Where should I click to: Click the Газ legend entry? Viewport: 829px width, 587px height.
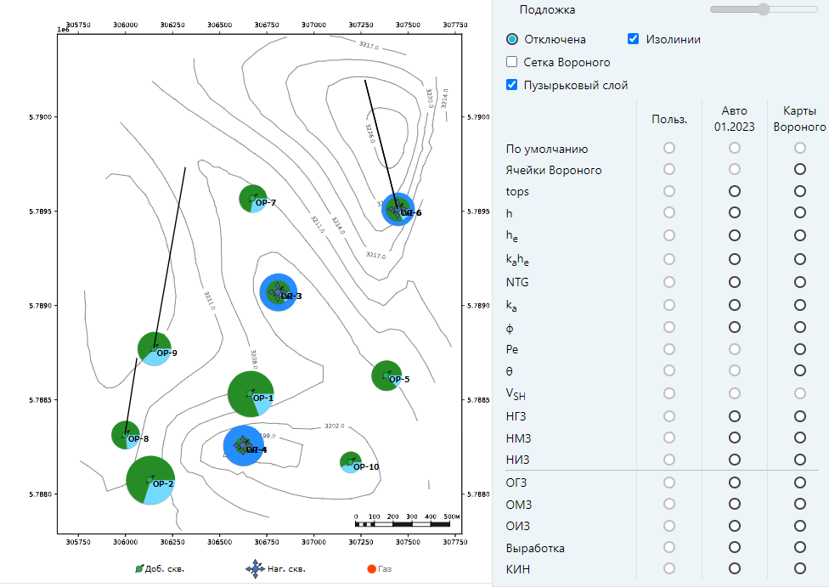(x=380, y=569)
